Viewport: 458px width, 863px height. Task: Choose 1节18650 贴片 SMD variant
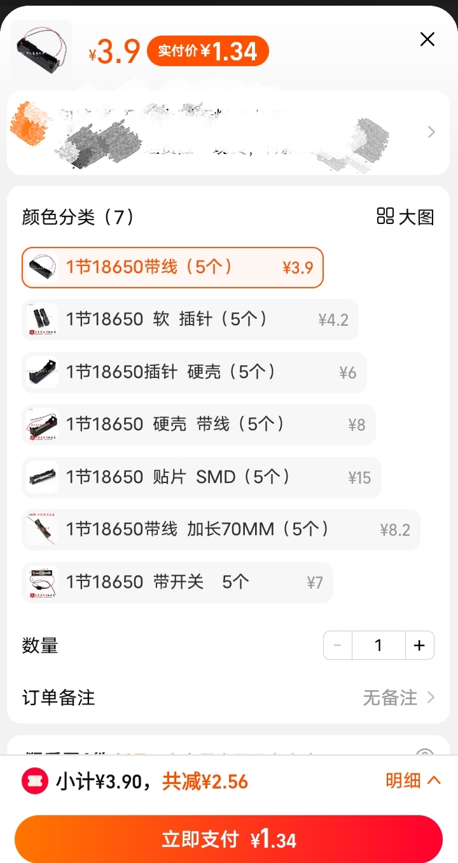coord(201,477)
